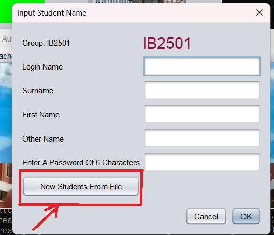
Task: Click the Group: IB2501 label
Action: pos(46,43)
